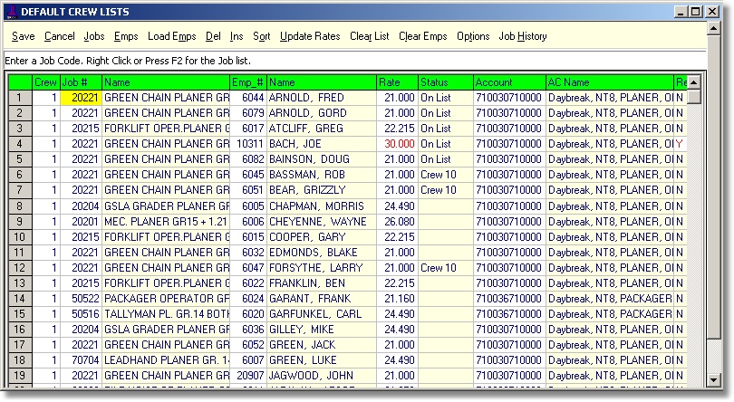Click the red 30.000 rate for Bach, Joe
The image size is (734, 402).
point(399,143)
